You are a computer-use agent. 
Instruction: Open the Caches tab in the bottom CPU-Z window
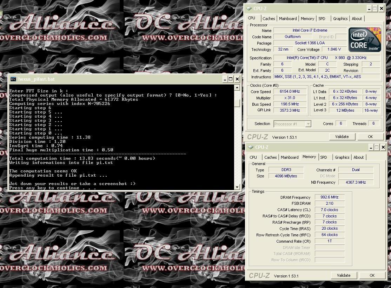coord(270,157)
